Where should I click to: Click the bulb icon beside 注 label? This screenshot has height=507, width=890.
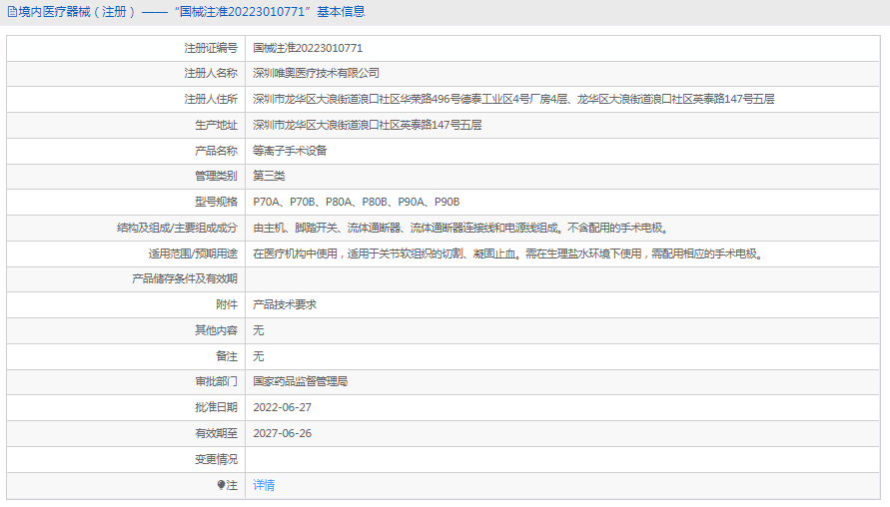pyautogui.click(x=222, y=485)
